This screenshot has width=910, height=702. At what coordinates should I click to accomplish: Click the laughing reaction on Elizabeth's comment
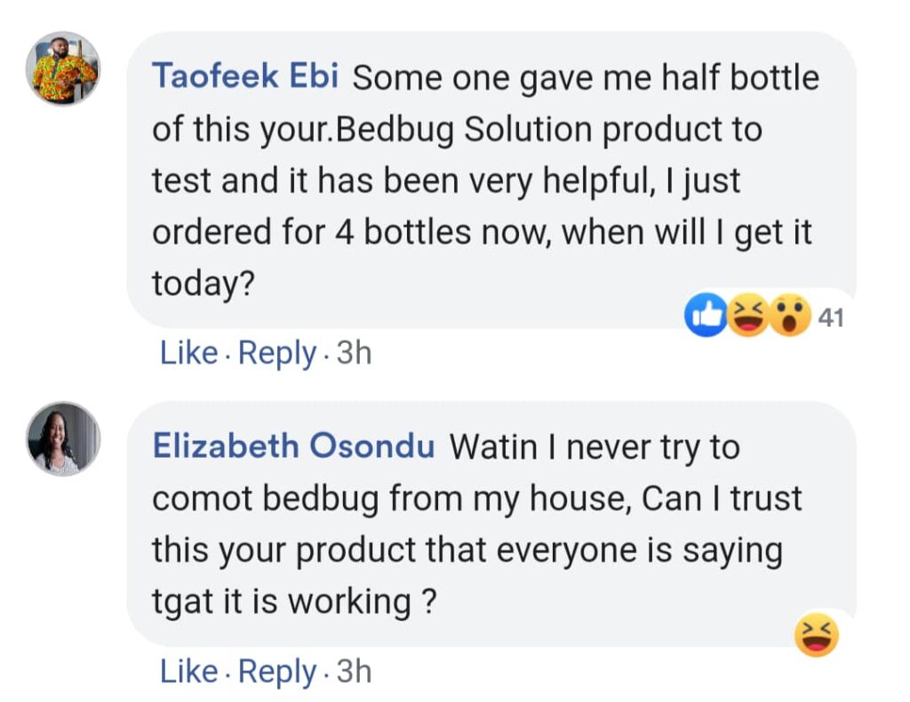click(x=817, y=635)
